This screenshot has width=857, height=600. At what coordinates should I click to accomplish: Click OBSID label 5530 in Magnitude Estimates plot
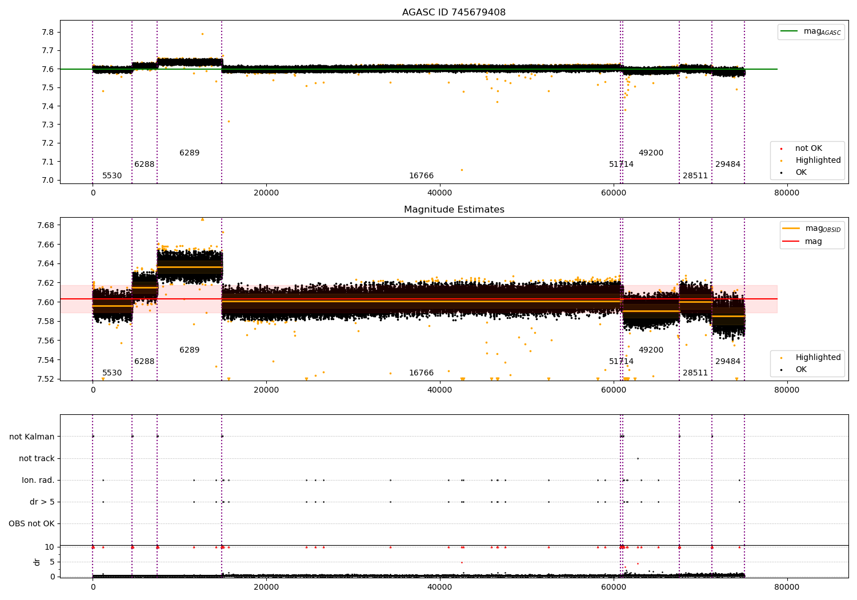[112, 373]
